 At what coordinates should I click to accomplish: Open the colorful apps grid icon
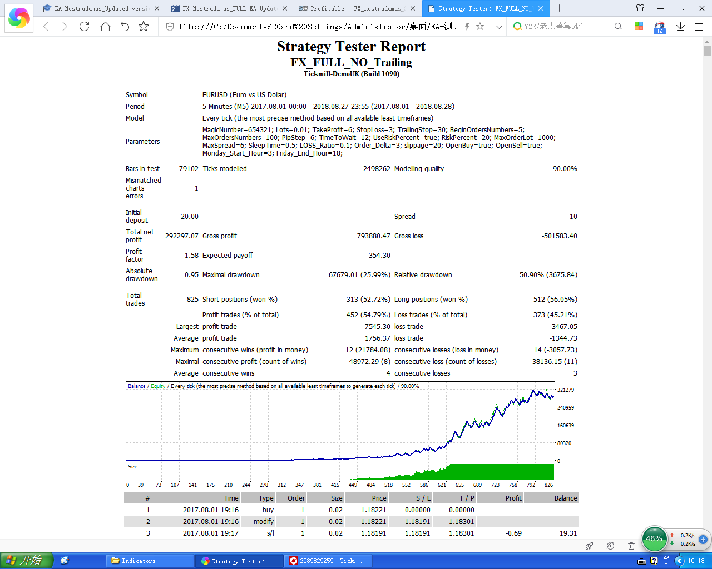(x=639, y=26)
